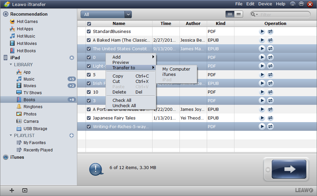
Task: Choose Copy from context menu
Action: pyautogui.click(x=131, y=76)
